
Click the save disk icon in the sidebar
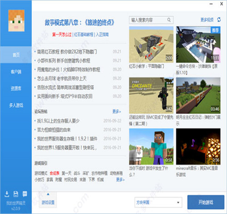16,194
